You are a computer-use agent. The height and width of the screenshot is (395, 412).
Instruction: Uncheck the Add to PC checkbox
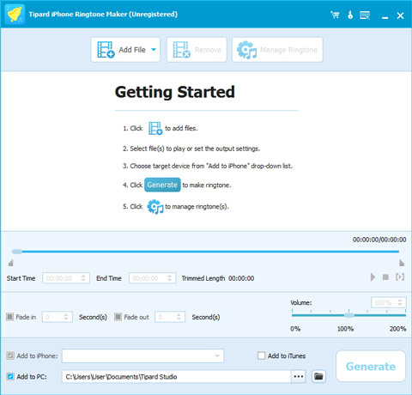pyautogui.click(x=10, y=376)
